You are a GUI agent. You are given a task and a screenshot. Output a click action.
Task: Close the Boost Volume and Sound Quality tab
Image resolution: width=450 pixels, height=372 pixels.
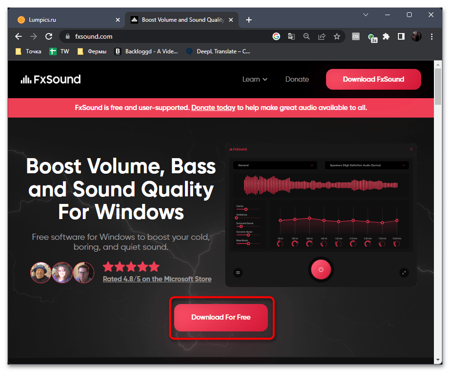point(231,20)
